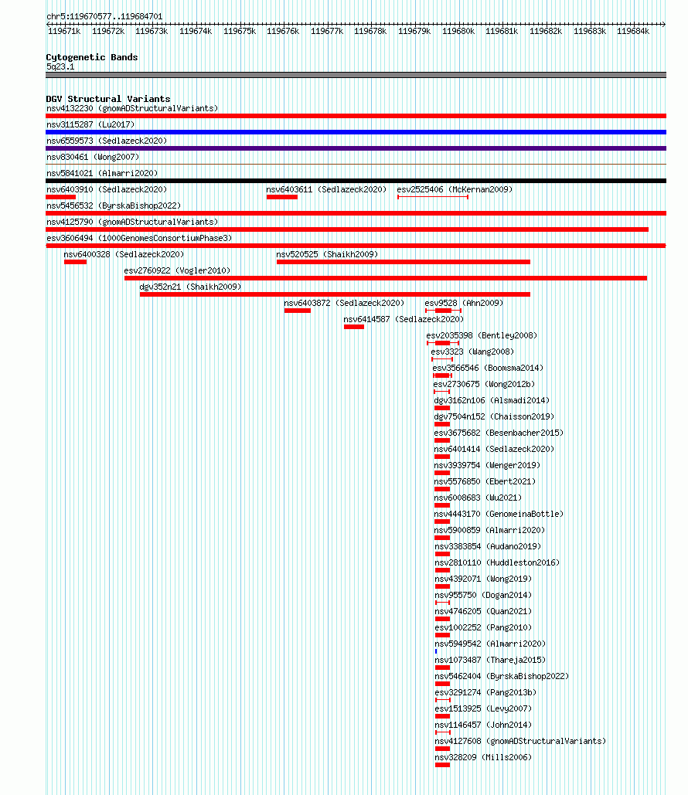Select esv3291274 (Pang2013b) label
688x795 pixels.
point(485,692)
